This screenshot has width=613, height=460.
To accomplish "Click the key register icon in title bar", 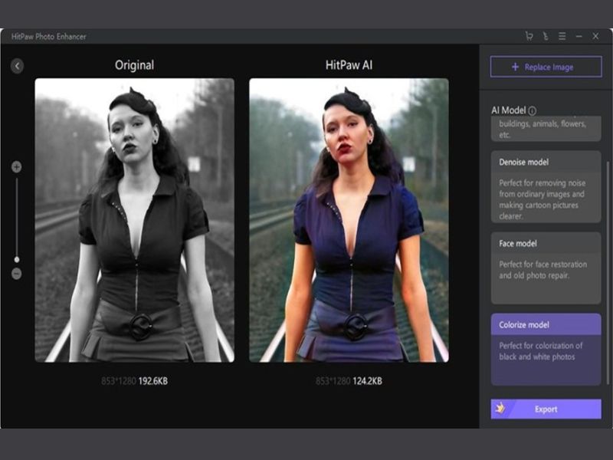I will tap(546, 36).
